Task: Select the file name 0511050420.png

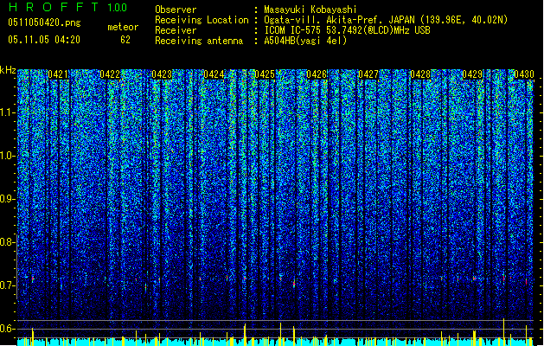Action: pyautogui.click(x=44, y=22)
